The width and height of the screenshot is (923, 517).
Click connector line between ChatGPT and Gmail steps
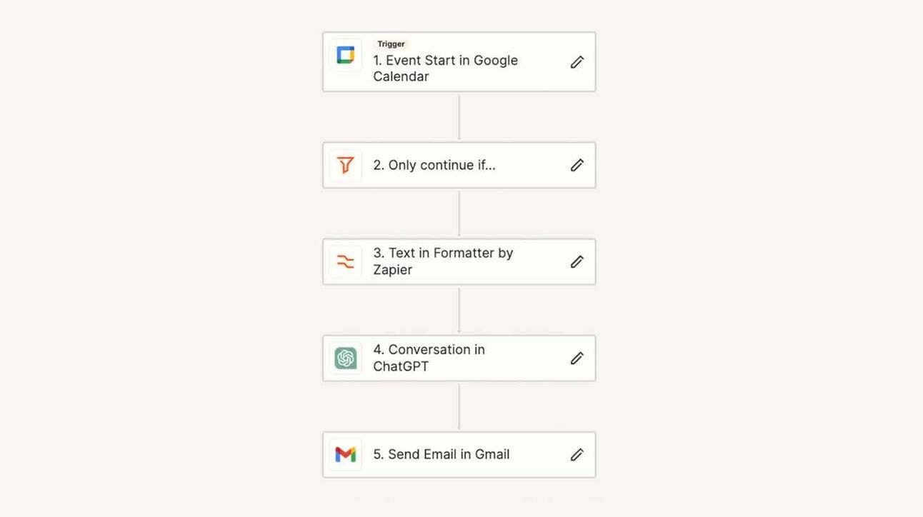click(459, 406)
